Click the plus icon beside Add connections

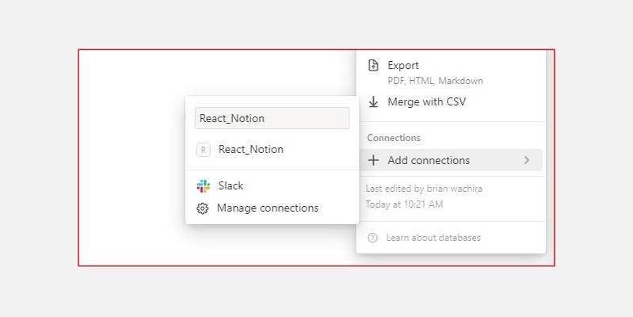pyautogui.click(x=373, y=160)
